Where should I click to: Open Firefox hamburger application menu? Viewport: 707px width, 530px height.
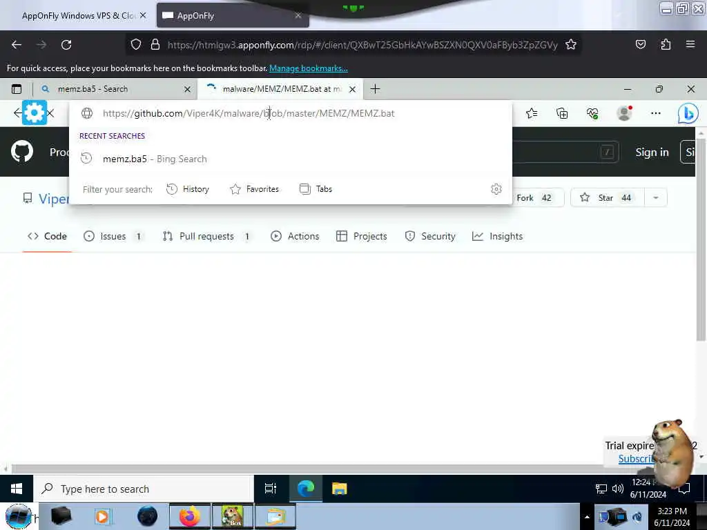coord(690,44)
